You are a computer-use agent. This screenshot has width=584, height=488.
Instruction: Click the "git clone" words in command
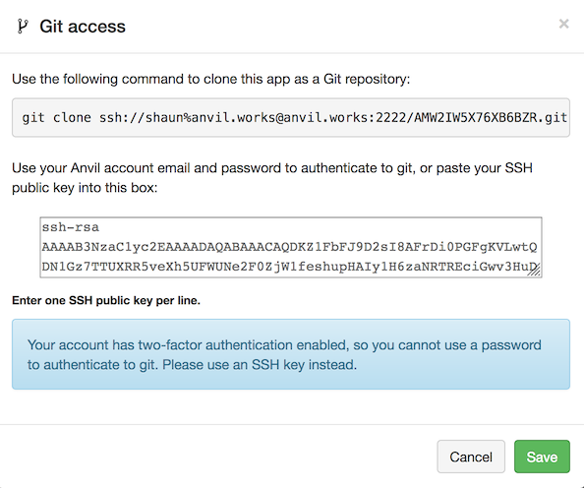click(56, 118)
